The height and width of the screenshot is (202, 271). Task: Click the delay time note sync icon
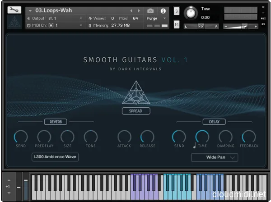195,146
